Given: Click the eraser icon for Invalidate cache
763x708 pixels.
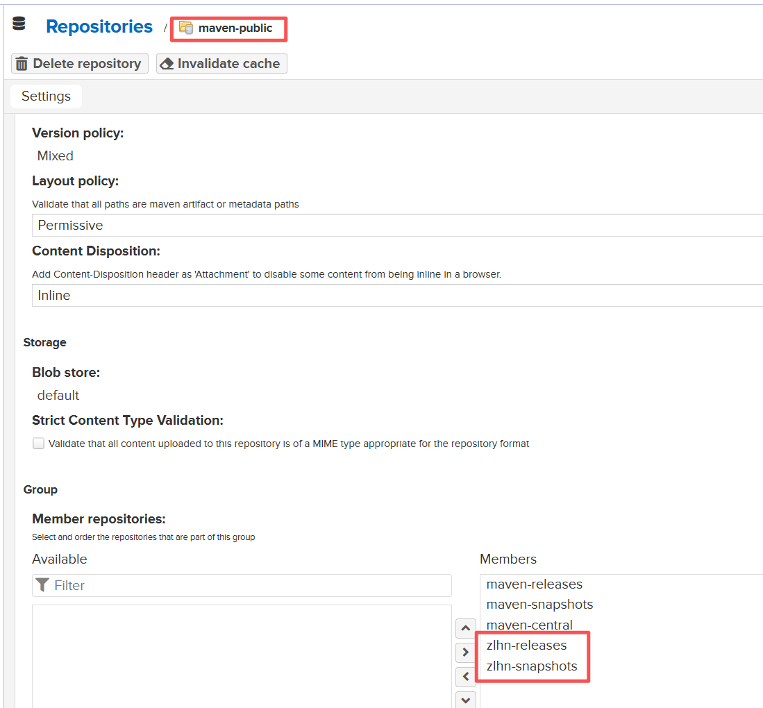Looking at the screenshot, I should click(x=167, y=64).
